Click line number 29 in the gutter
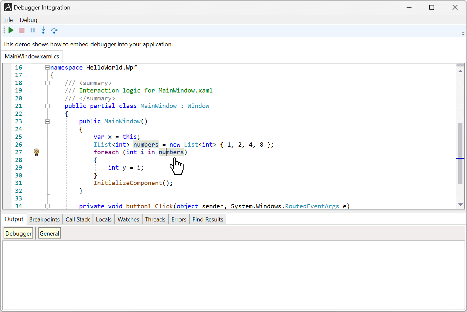467x312 pixels. (18, 167)
